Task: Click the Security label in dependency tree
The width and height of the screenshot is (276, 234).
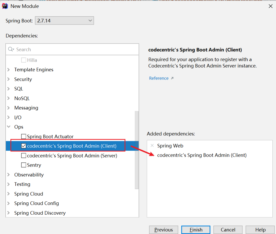Action: [23, 79]
